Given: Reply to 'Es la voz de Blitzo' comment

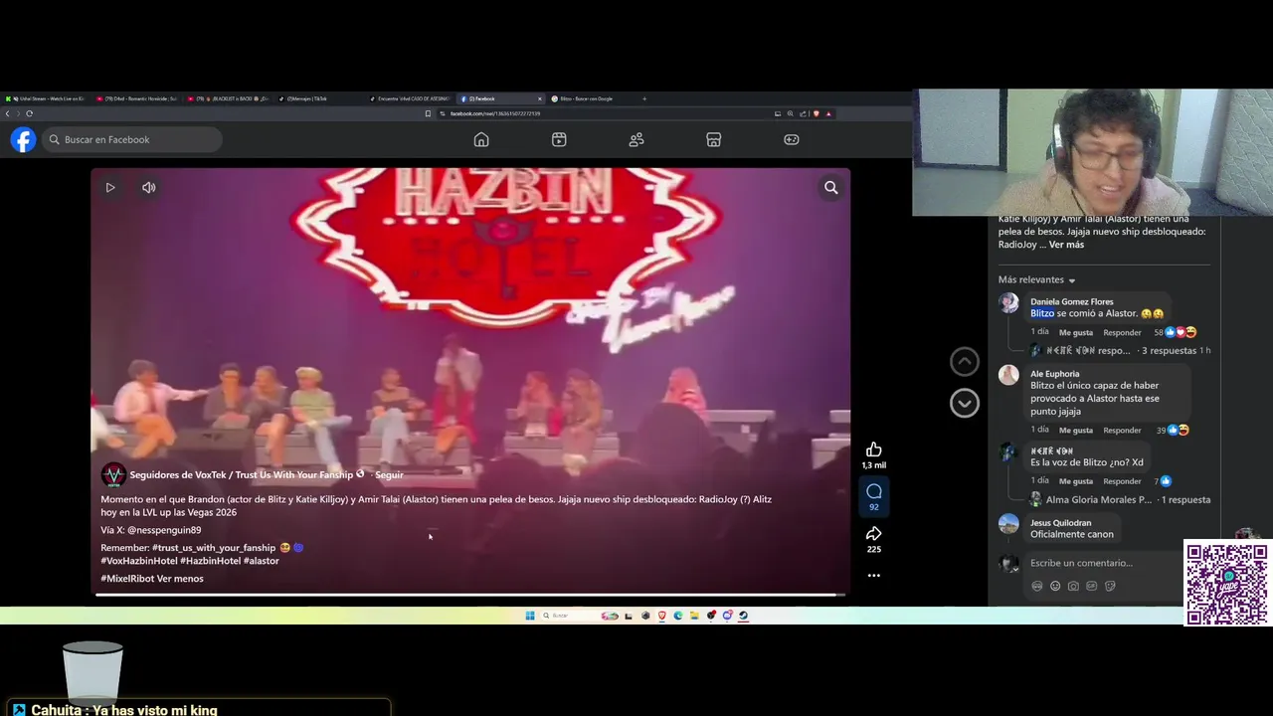Looking at the screenshot, I should [1122, 481].
